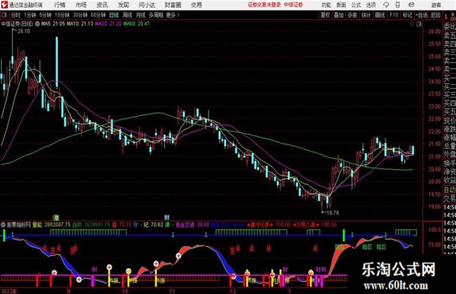Switch to the 分时 period tab
The width and height of the screenshot is (456, 294).
click(x=16, y=15)
